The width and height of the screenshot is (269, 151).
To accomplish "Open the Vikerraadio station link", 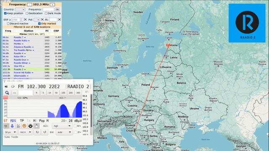I will (21, 75).
